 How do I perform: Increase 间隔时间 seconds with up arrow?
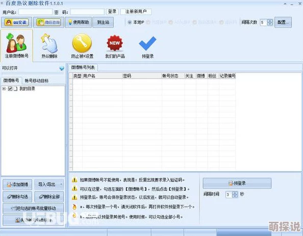[x=235, y=193]
